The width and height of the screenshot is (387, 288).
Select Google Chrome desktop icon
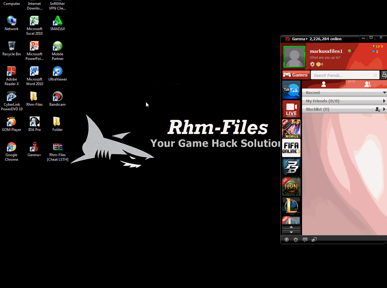[x=12, y=152]
